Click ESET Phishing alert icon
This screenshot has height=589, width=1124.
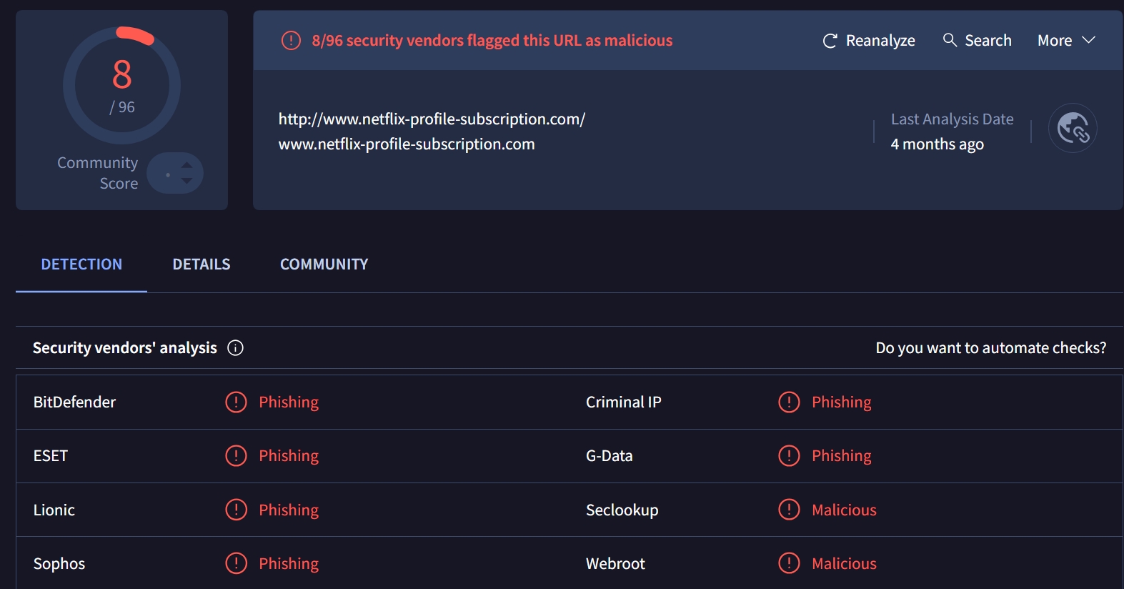(236, 455)
